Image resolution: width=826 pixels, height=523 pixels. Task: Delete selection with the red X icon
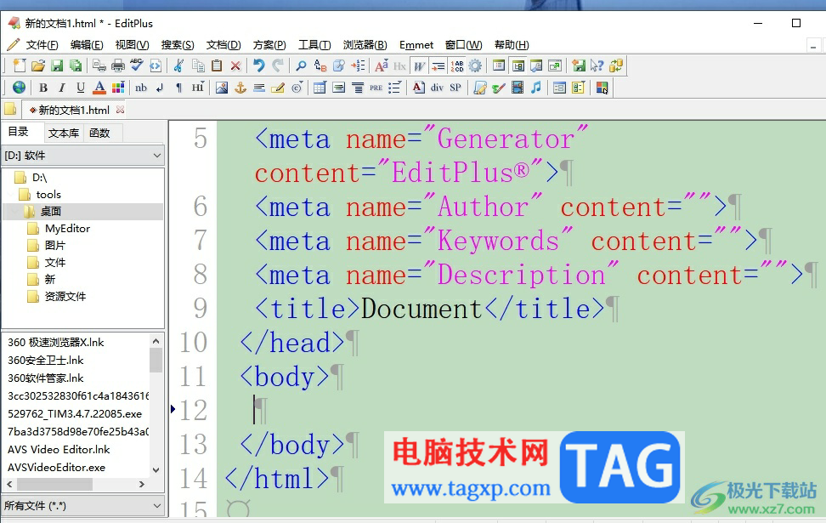[x=235, y=65]
